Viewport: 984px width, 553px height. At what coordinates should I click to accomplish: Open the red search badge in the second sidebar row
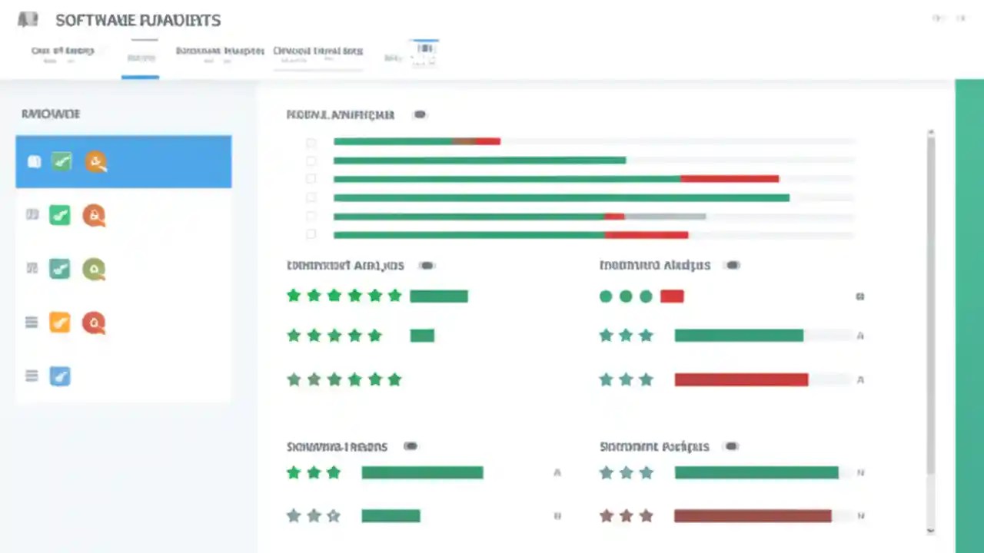pyautogui.click(x=94, y=215)
